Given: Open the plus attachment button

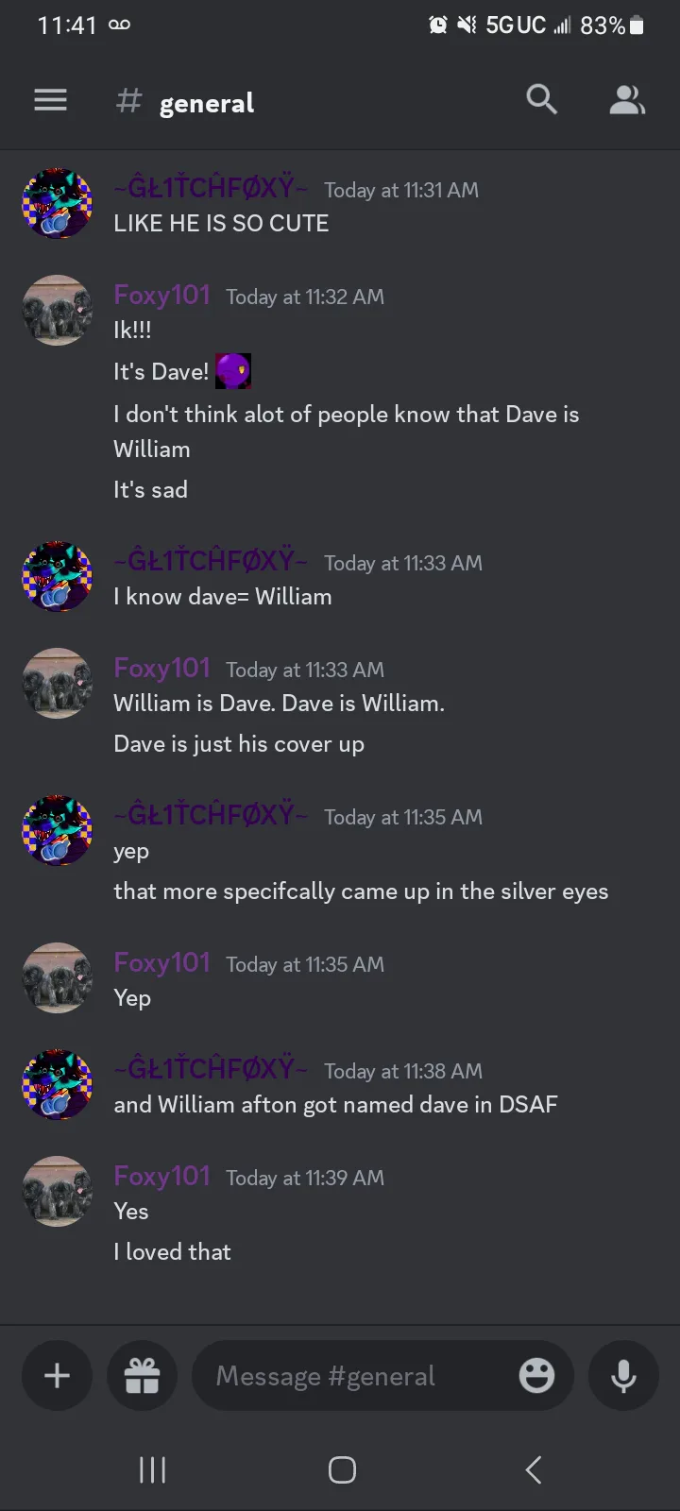Looking at the screenshot, I should [57, 1375].
